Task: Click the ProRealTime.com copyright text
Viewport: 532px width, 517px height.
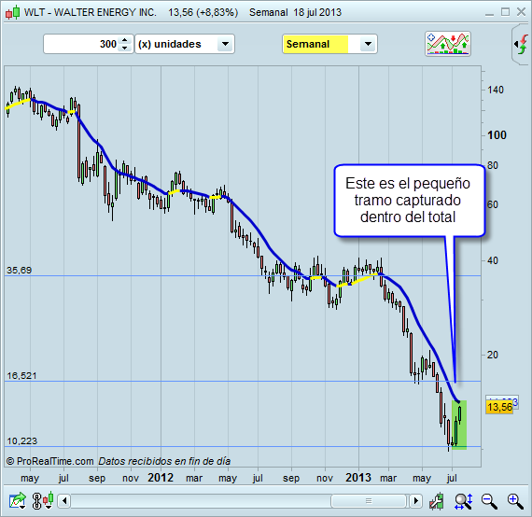Action: pos(49,461)
